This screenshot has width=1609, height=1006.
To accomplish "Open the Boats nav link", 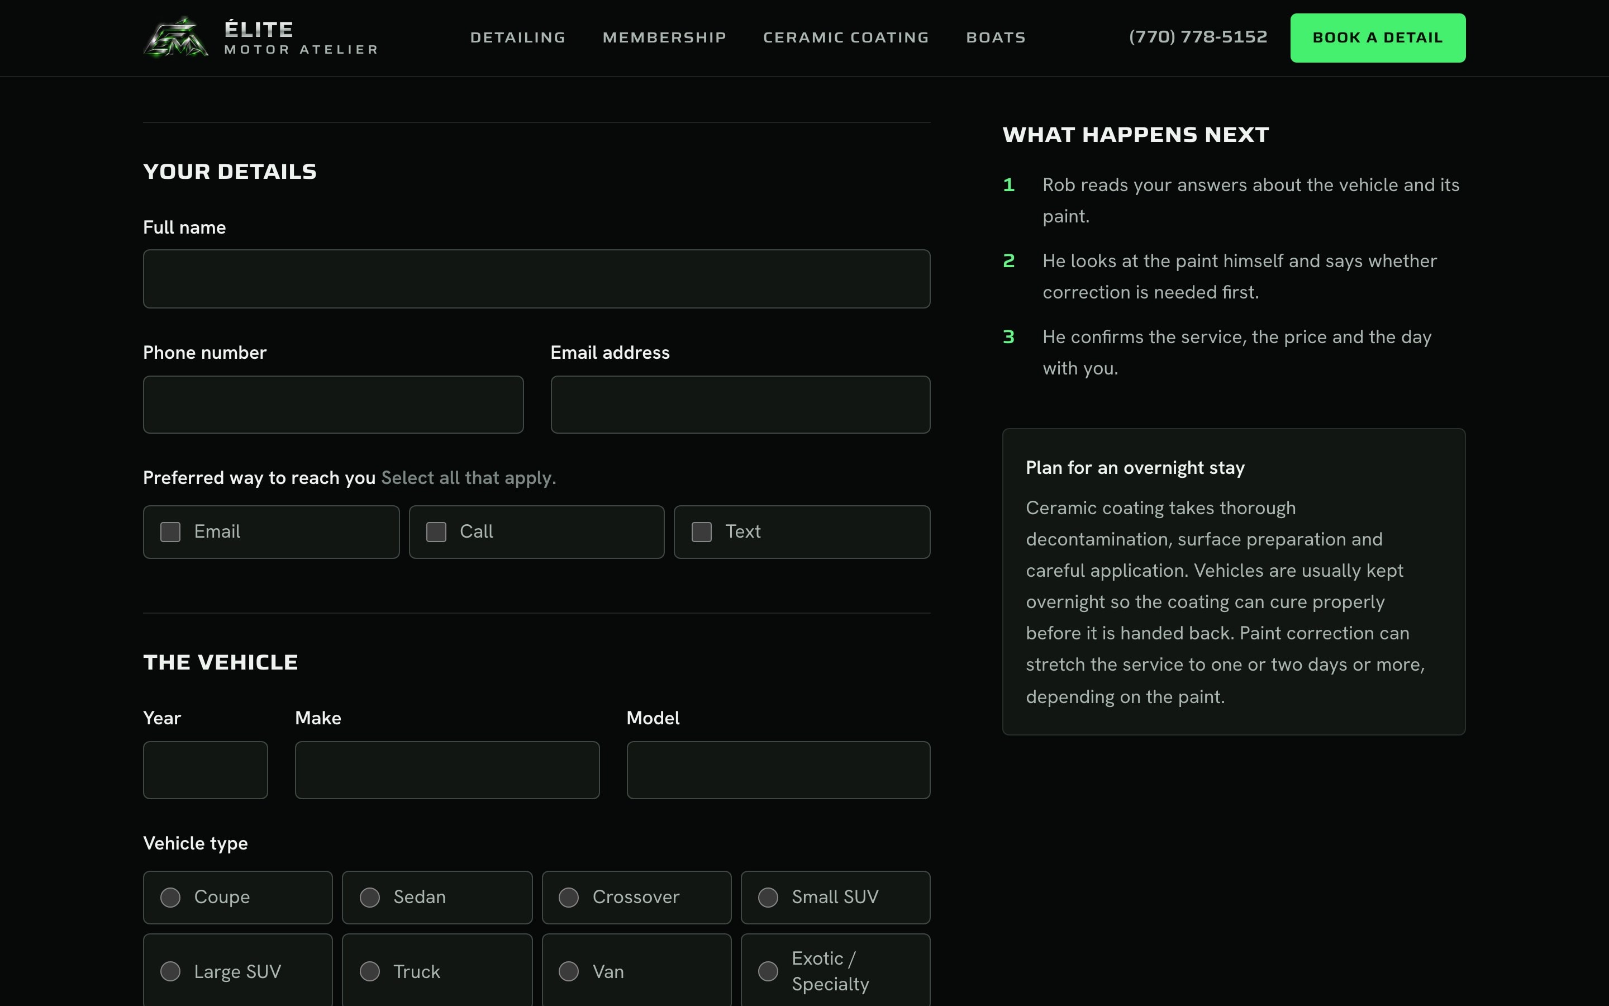I will tap(996, 38).
